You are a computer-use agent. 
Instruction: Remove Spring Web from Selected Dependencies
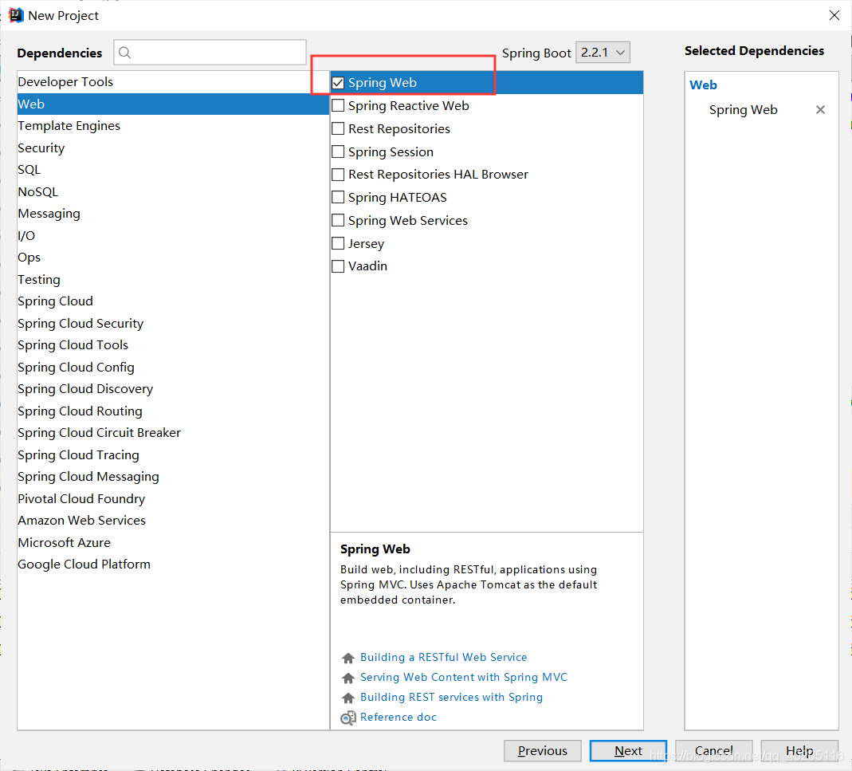(x=820, y=110)
